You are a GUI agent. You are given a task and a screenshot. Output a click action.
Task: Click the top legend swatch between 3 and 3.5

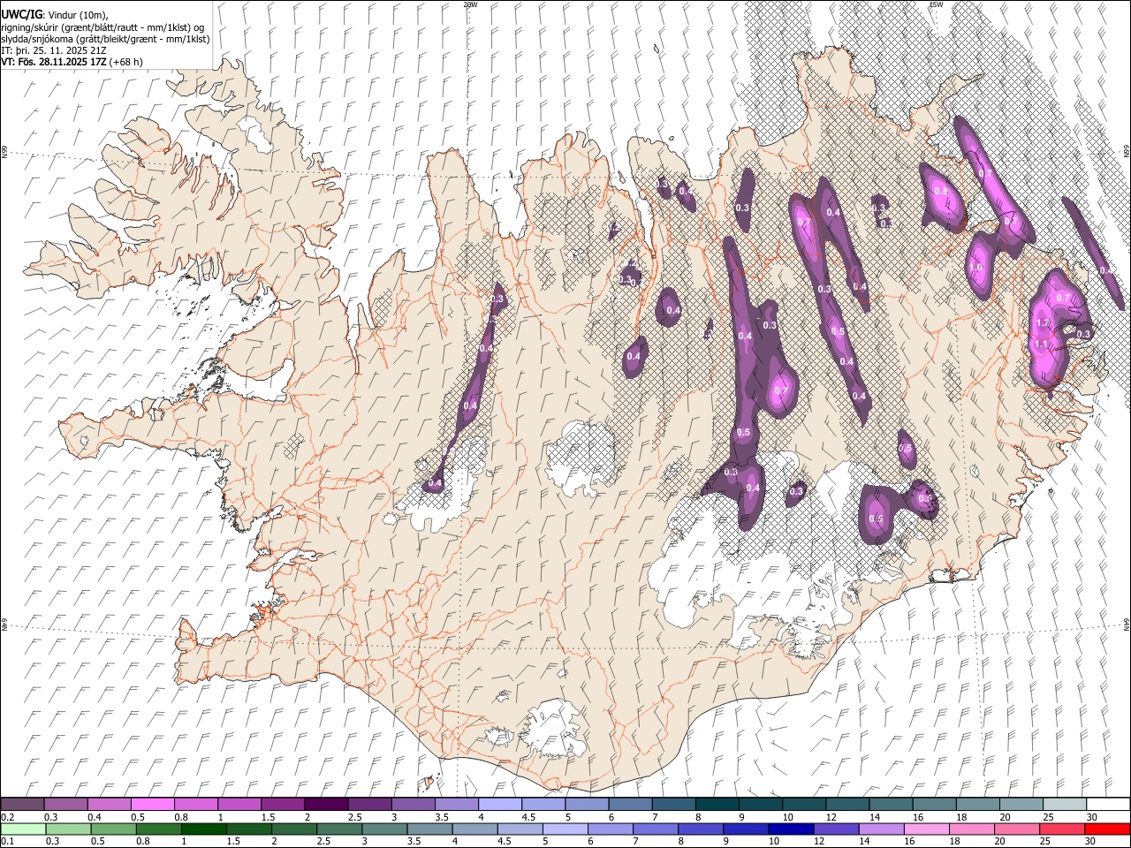pyautogui.click(x=414, y=804)
